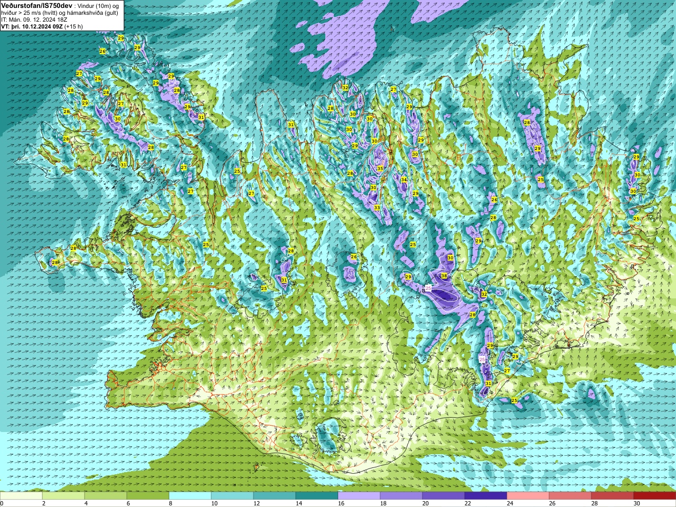
Task: Click the 10–12 m/s turquoise legend swatch
Action: (x=232, y=496)
